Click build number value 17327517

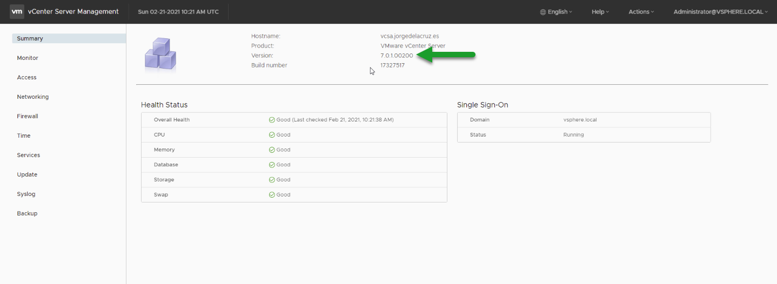point(392,65)
